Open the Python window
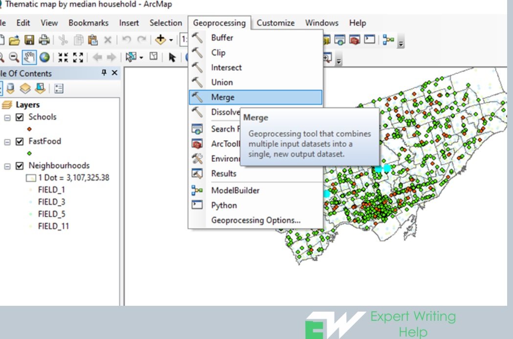The height and width of the screenshot is (339, 513). point(223,205)
